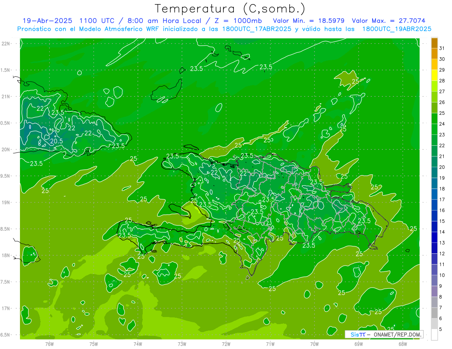
Task: Click legend color segment between 24 and 25
Action: [434, 119]
